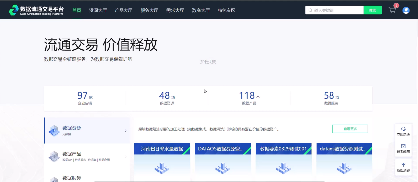Image resolution: width=418 pixels, height=182 pixels.
Task: Click the user avatar icon
Action: tap(406, 10)
